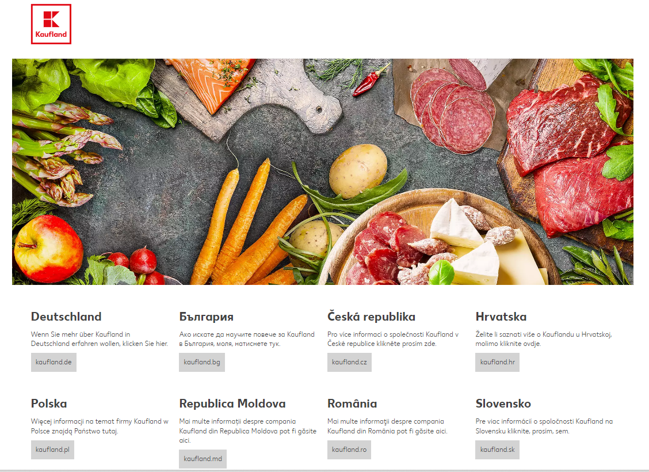
Task: Click the Deutschland description text
Action: pos(100,339)
